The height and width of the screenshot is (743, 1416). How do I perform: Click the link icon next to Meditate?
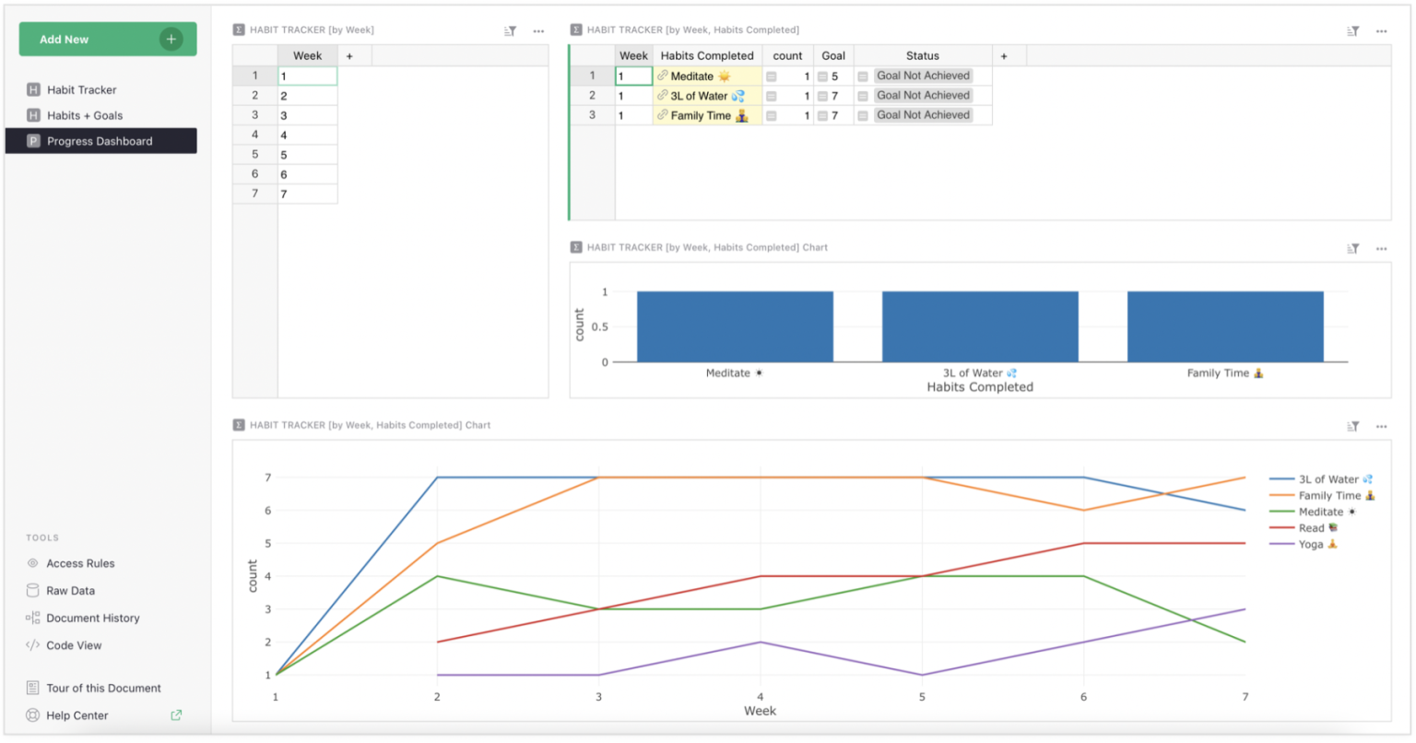[x=662, y=76]
